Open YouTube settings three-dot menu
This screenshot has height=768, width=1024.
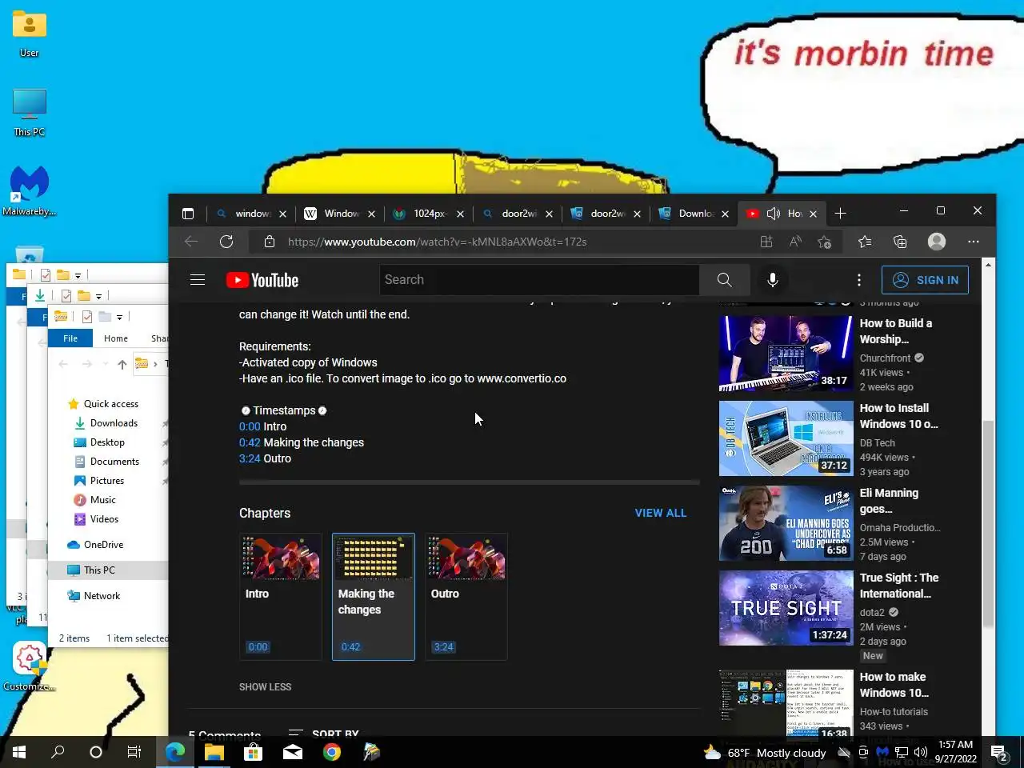(859, 280)
